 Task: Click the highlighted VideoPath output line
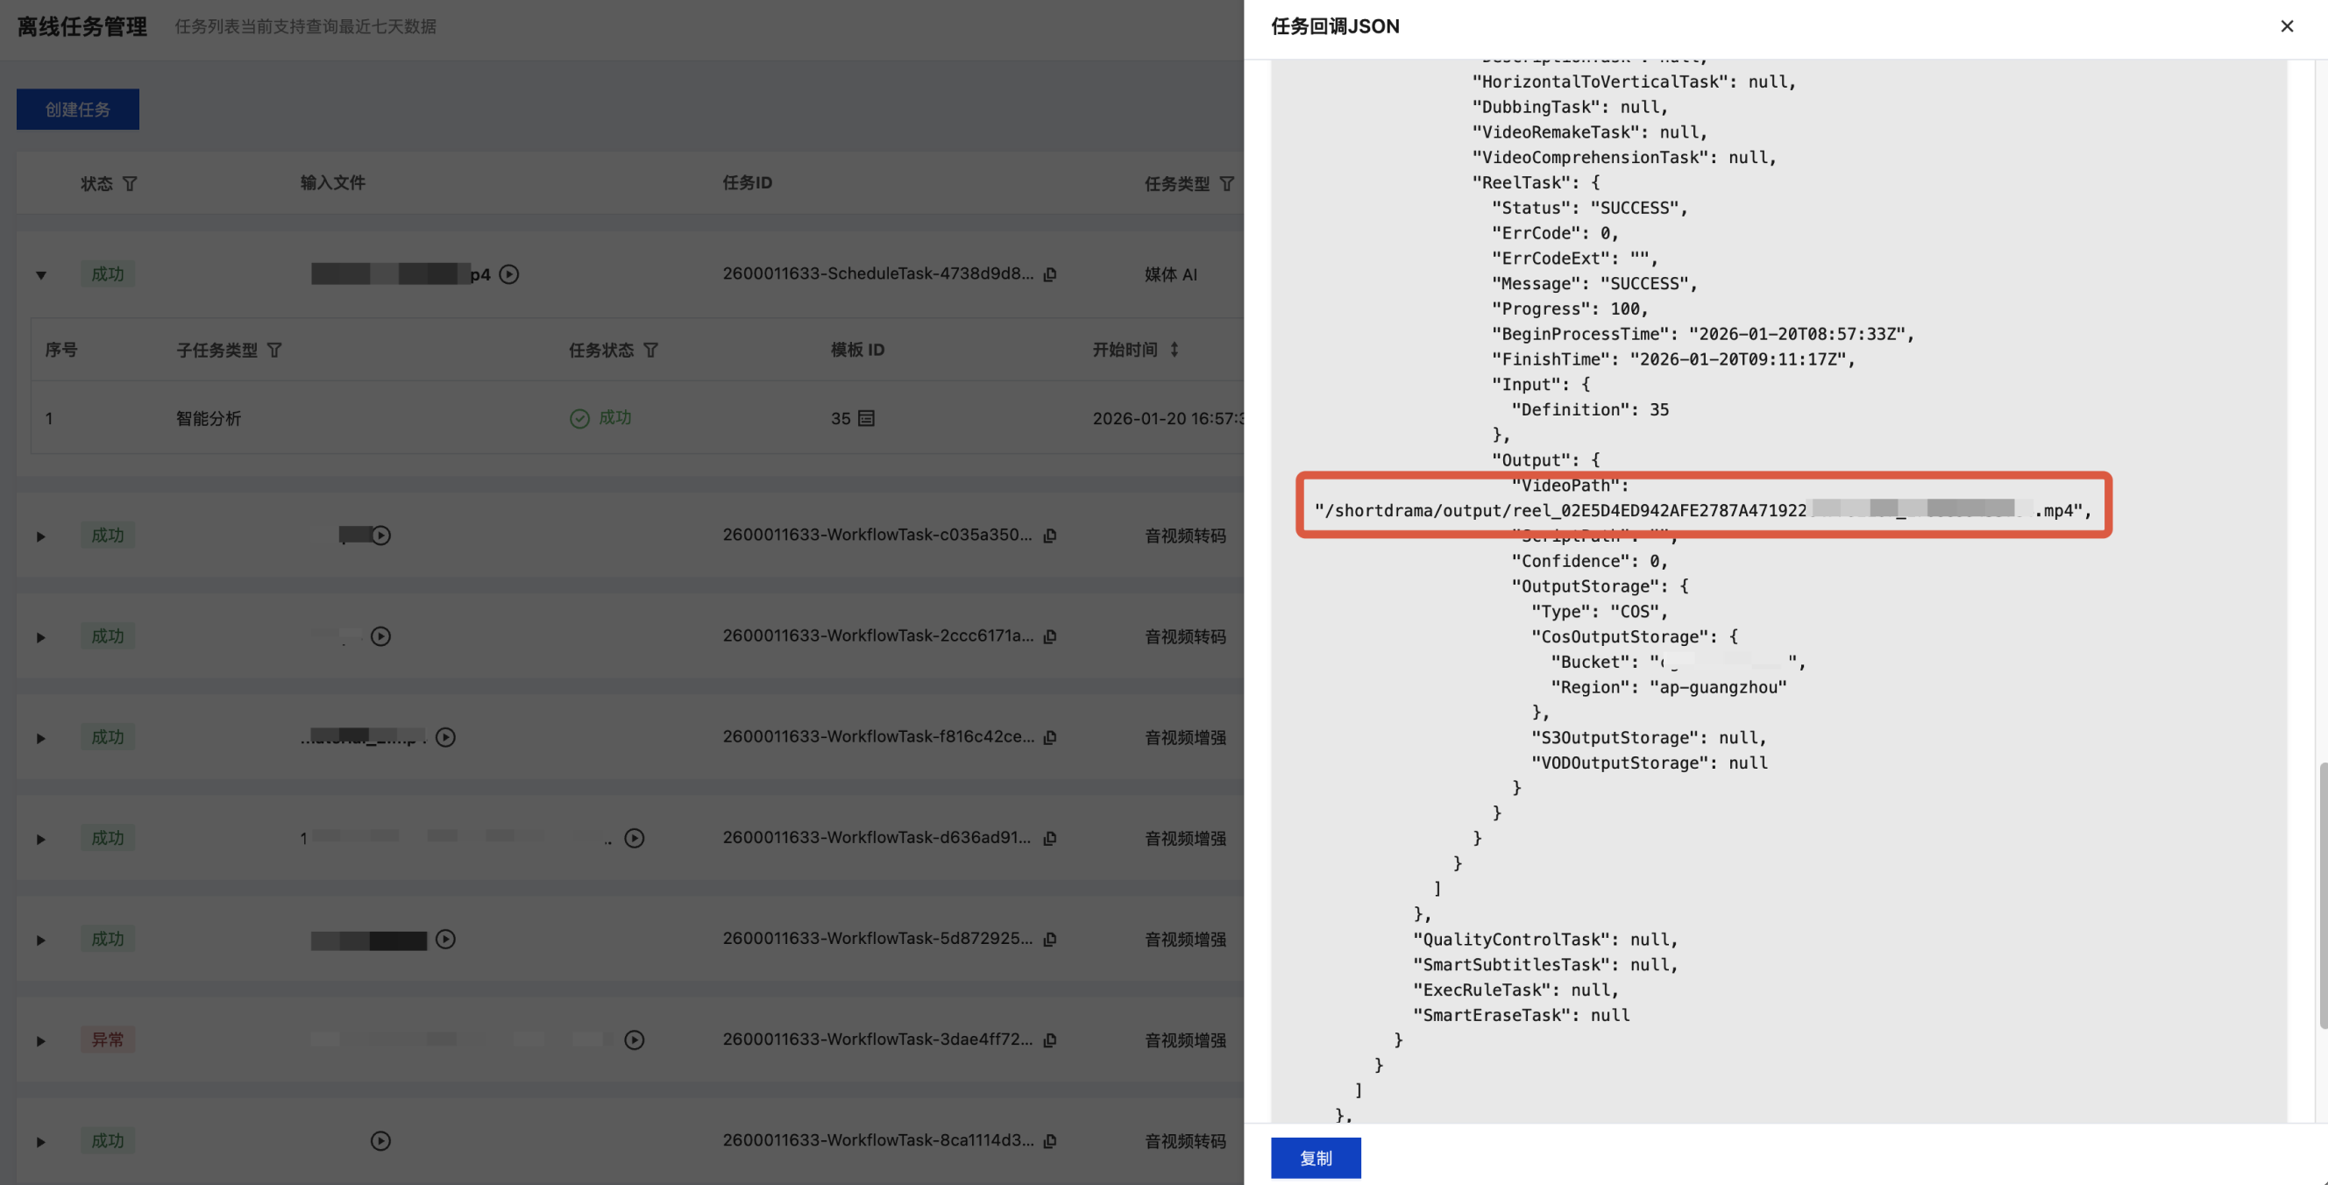pyautogui.click(x=1701, y=510)
